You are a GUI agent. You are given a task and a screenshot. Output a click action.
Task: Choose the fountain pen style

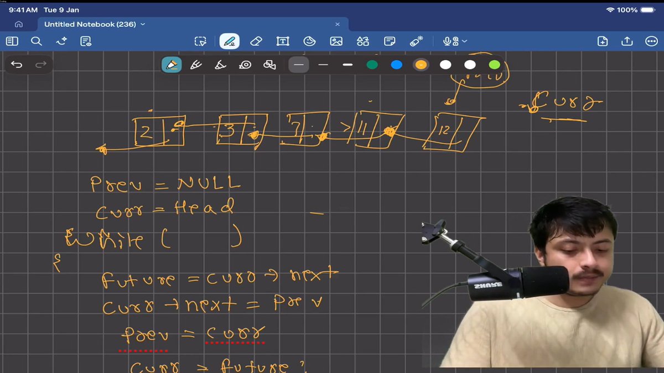point(172,65)
